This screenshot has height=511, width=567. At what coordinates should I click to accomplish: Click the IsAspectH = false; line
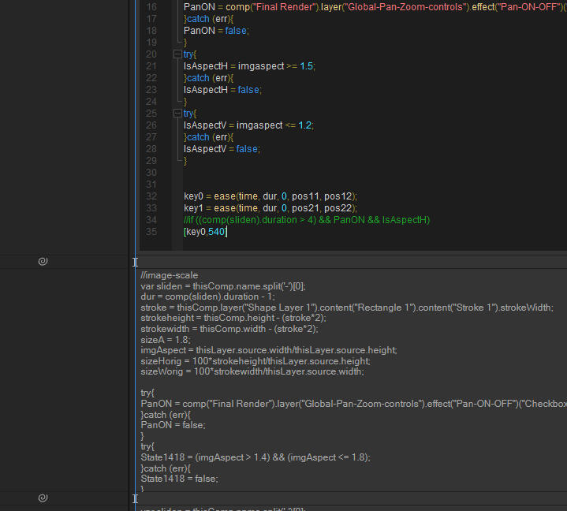tap(222, 90)
